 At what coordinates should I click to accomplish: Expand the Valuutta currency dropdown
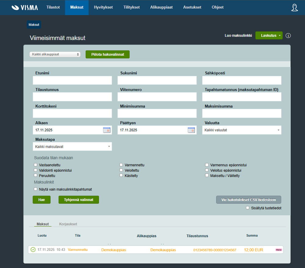(242, 130)
